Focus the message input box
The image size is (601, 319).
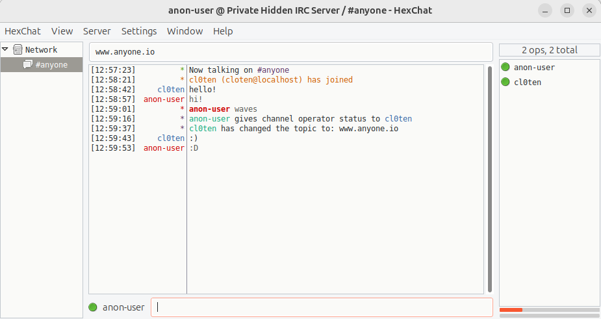[x=322, y=307]
